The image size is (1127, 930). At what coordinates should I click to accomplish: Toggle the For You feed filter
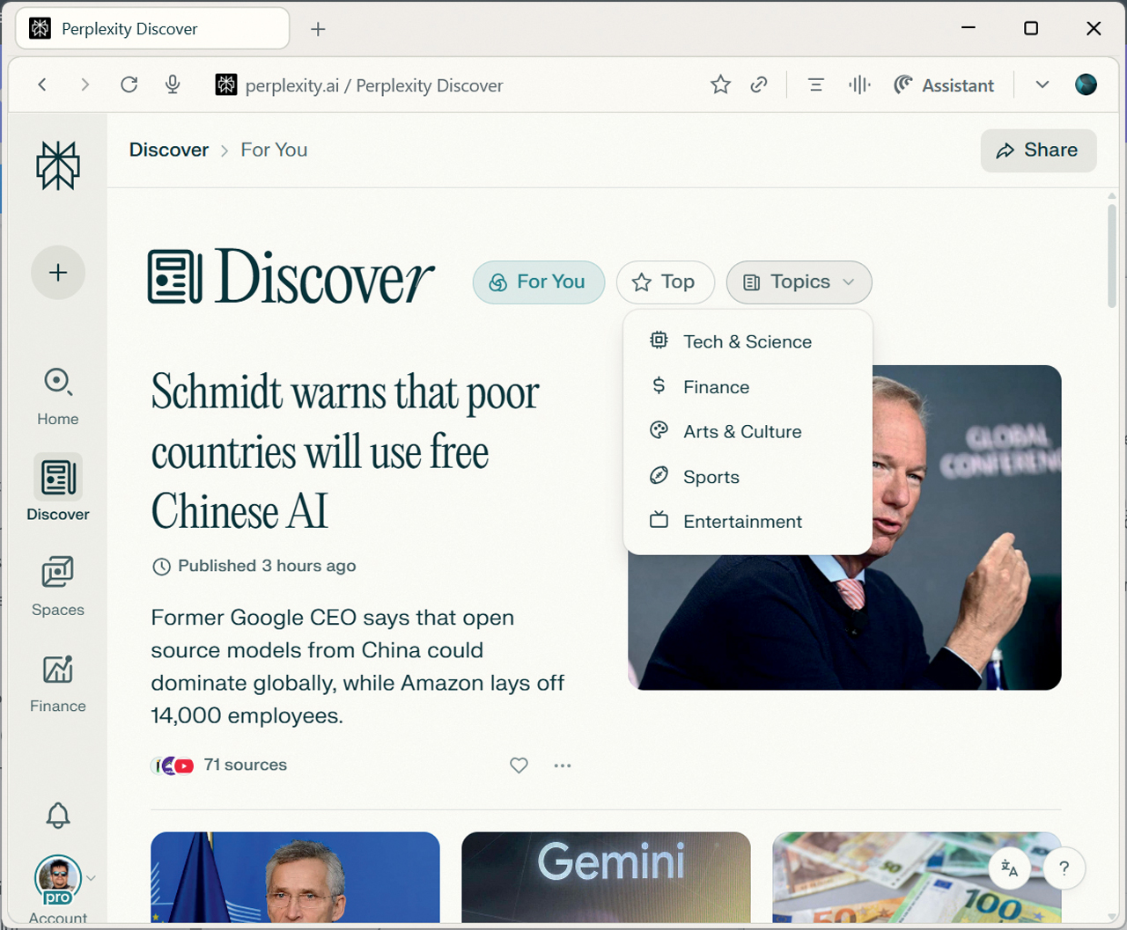539,282
